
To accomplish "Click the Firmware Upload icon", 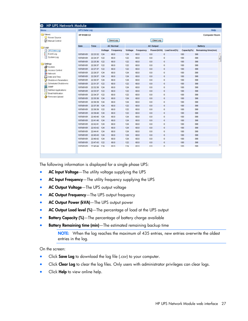I will (x=46, y=97).
